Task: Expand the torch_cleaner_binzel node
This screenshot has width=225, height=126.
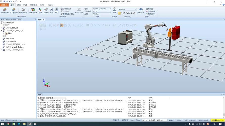Action: pos(1,50)
